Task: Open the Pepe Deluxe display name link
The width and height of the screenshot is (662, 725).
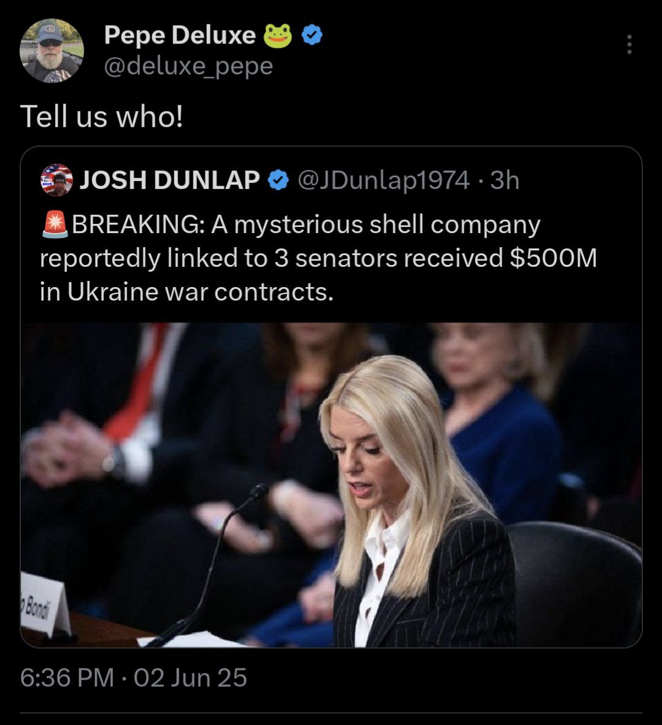Action: [179, 36]
